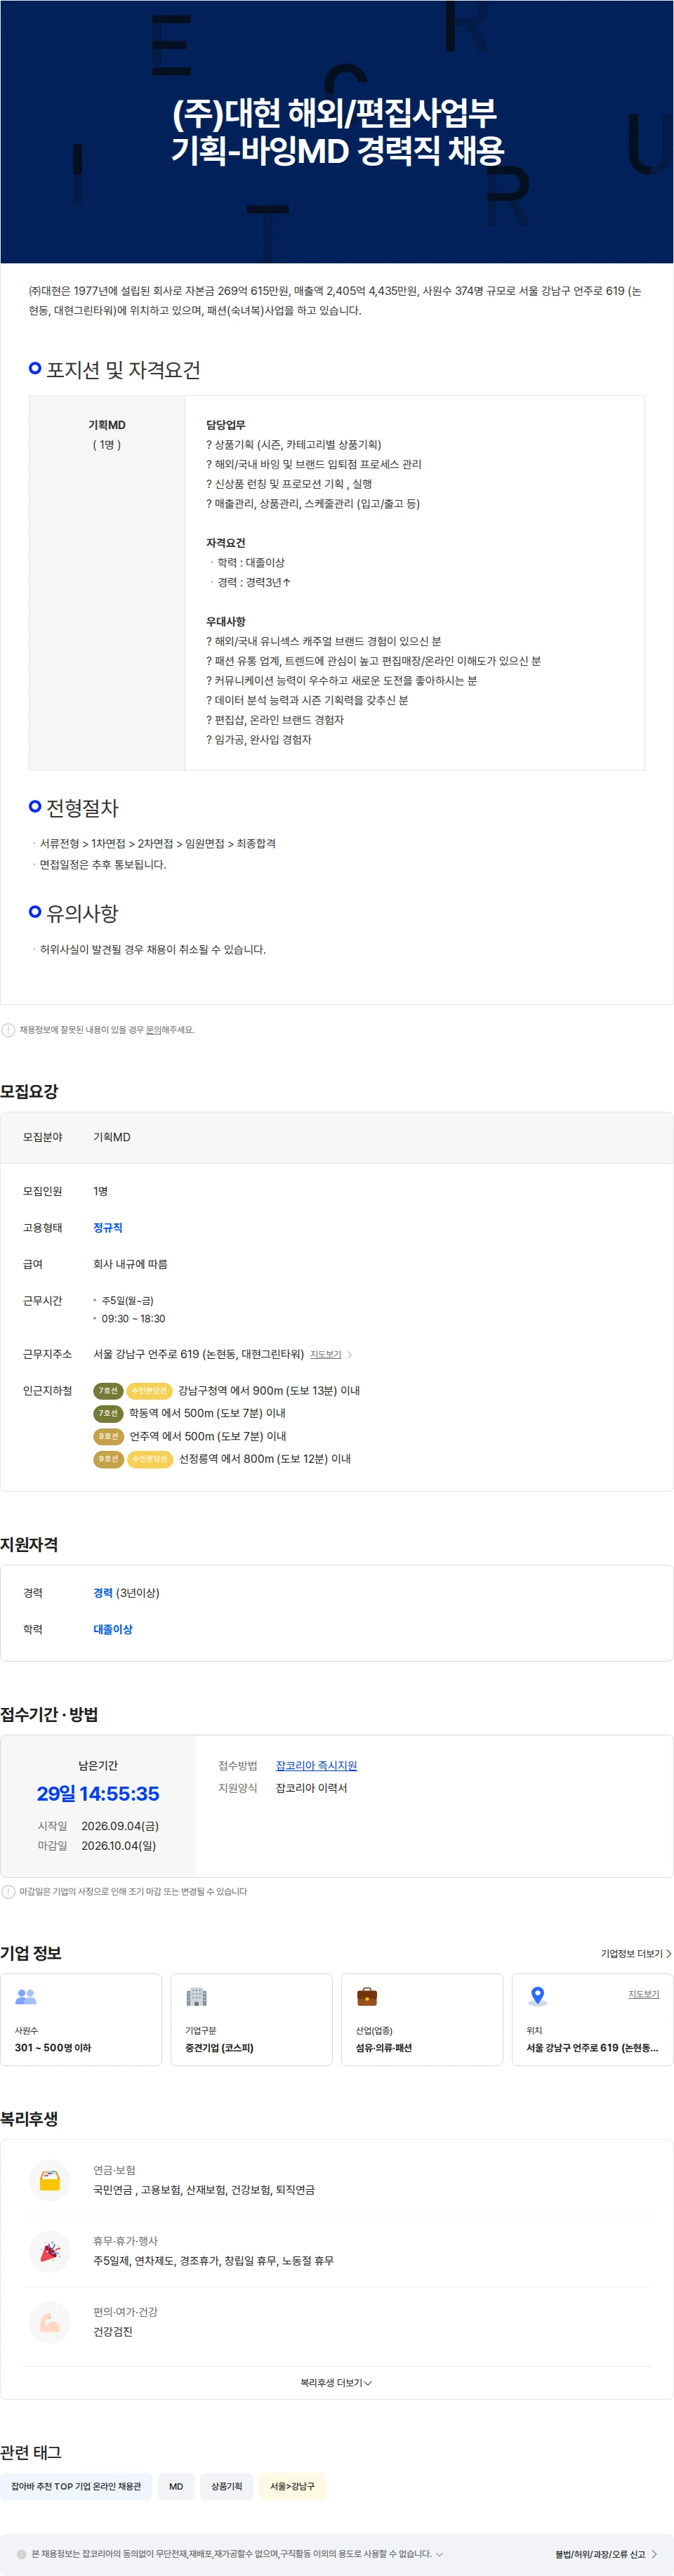Select the 상품기획 tag
Screen dimensions: 674x2576
[227, 2486]
